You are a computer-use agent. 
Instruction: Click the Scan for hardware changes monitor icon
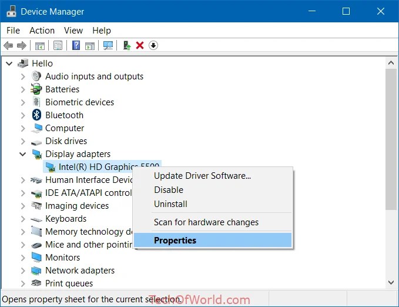tap(108, 46)
